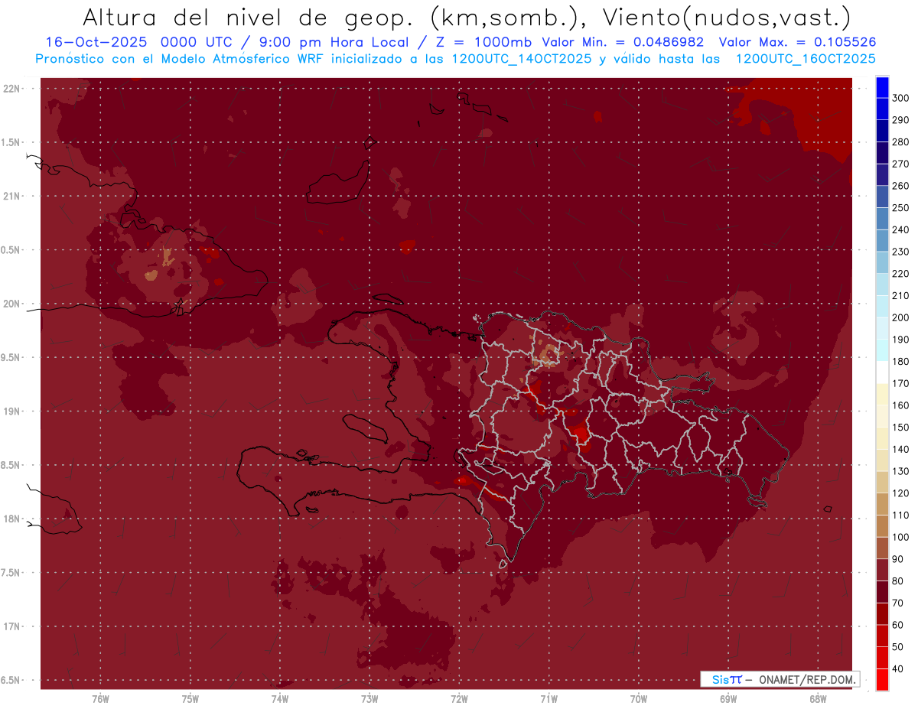This screenshot has height=709, width=918.
Task: Click the latitude label "19N"
Action: (x=11, y=411)
